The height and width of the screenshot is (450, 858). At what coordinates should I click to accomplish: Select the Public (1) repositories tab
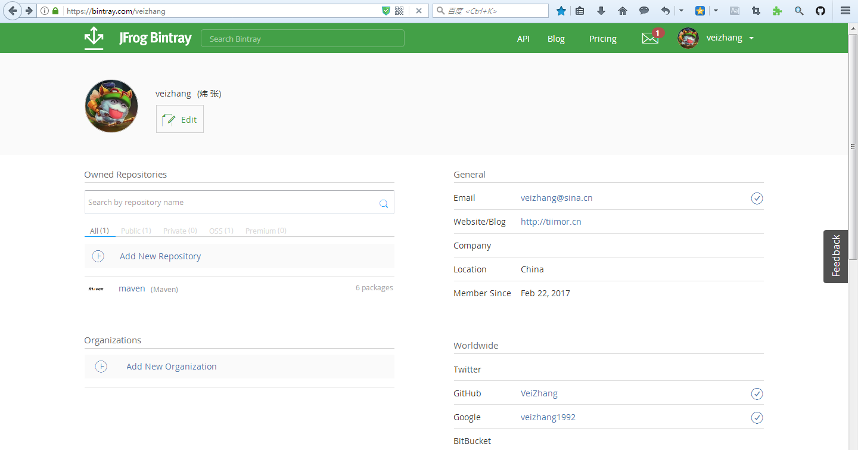tap(136, 231)
